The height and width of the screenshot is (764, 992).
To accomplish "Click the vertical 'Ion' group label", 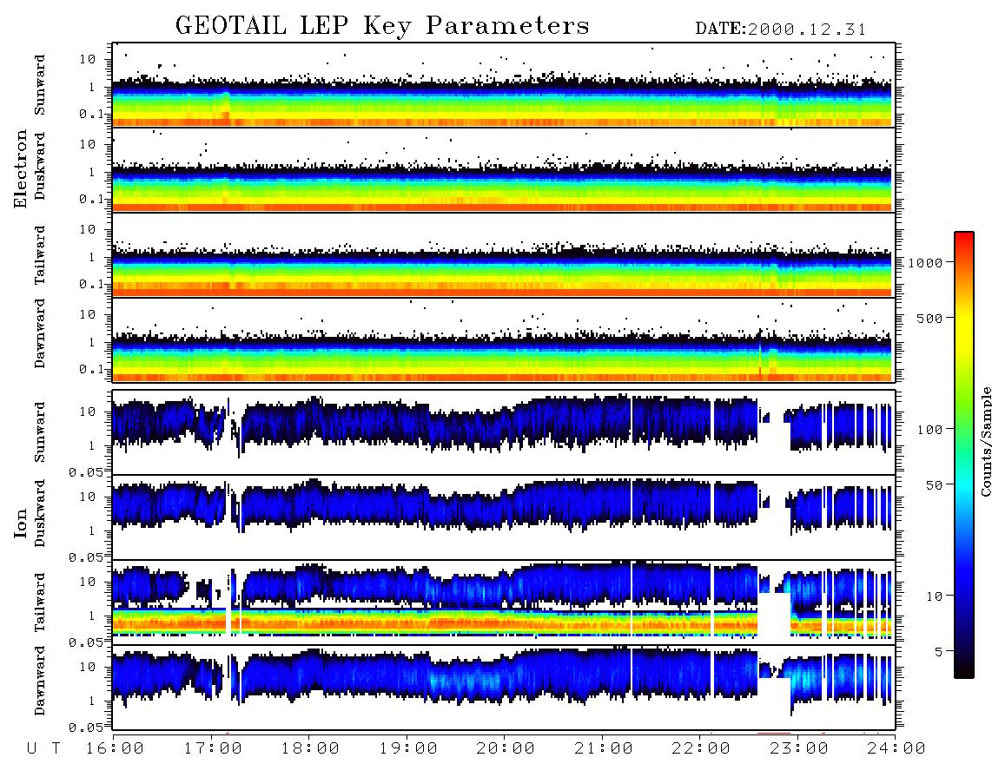I will coord(21,523).
